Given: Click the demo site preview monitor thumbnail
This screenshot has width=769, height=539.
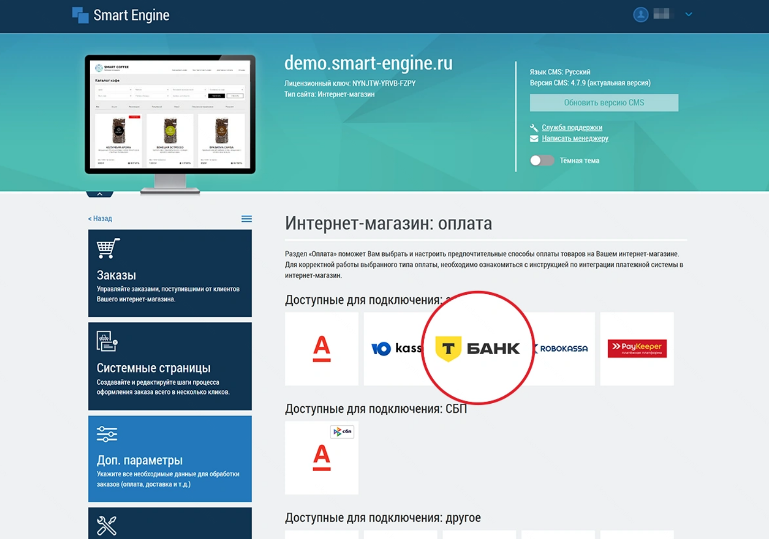Looking at the screenshot, I should [x=170, y=115].
